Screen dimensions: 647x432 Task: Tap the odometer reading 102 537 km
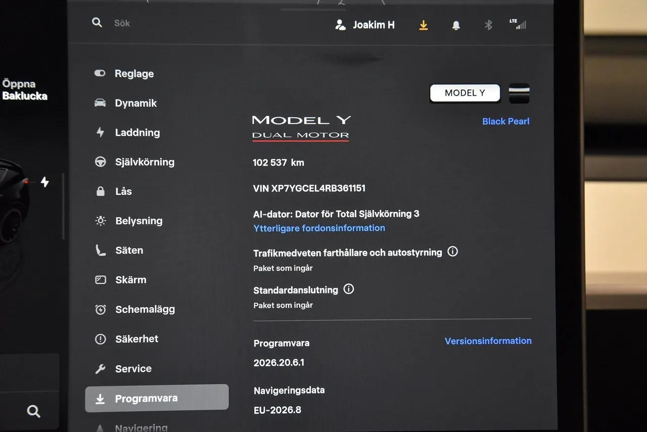(x=279, y=163)
